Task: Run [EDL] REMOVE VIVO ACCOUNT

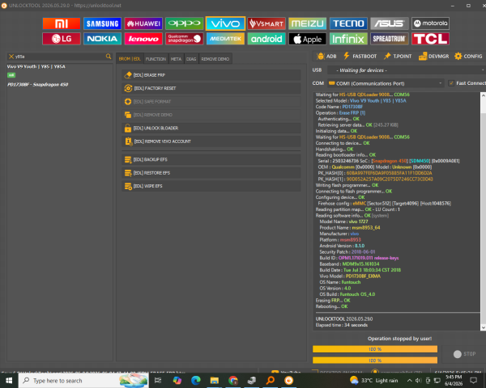Action: tap(211, 141)
